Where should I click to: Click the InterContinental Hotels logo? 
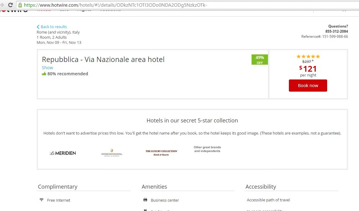[x=112, y=153]
